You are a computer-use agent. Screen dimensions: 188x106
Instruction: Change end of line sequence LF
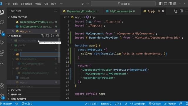pyautogui.click(x=126, y=104)
